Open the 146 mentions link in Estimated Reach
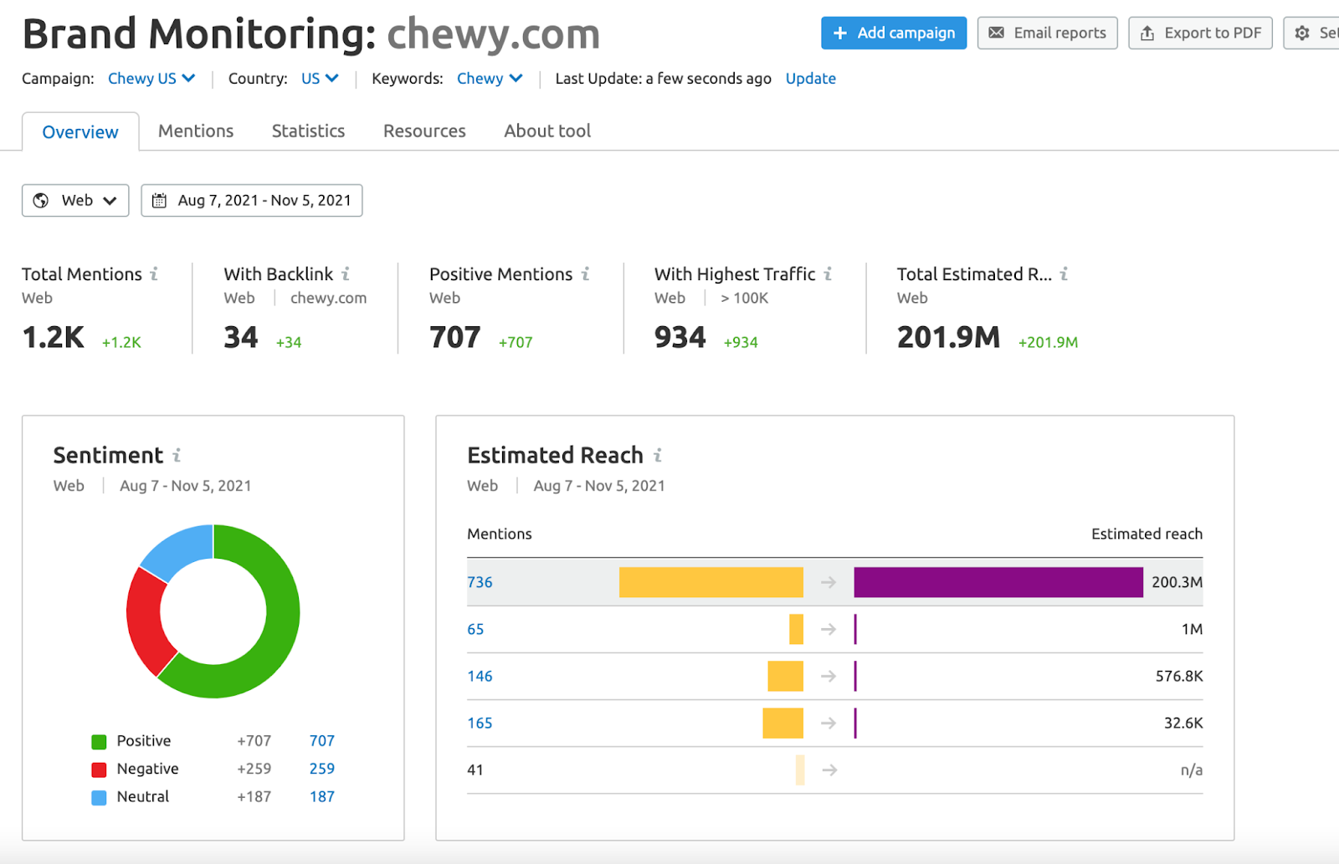 (x=480, y=676)
